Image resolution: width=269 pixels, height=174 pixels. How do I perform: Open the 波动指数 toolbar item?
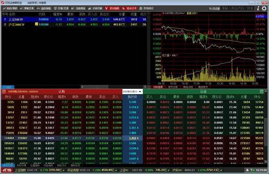pyautogui.click(x=112, y=8)
